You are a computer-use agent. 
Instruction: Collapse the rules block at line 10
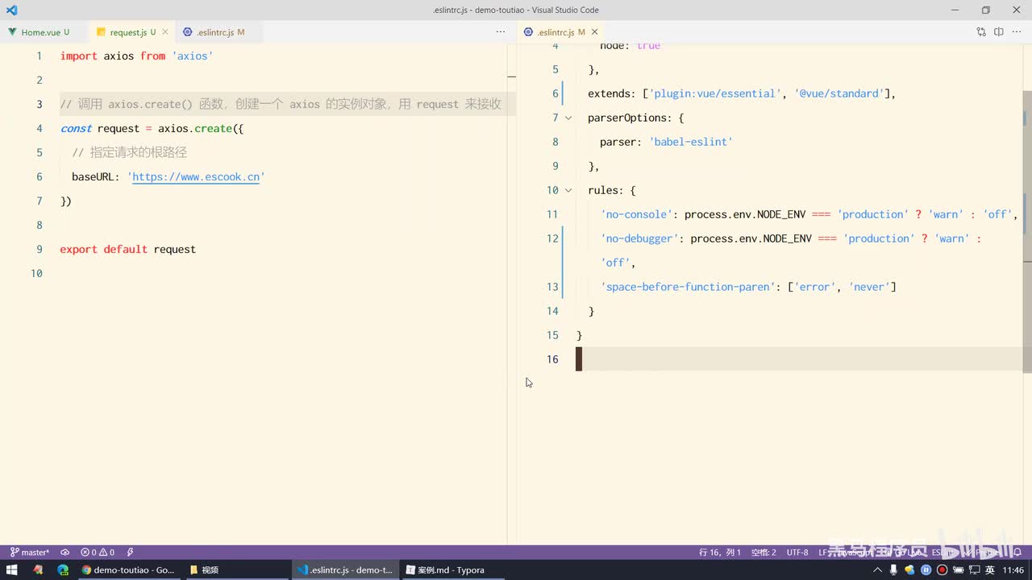tap(568, 190)
